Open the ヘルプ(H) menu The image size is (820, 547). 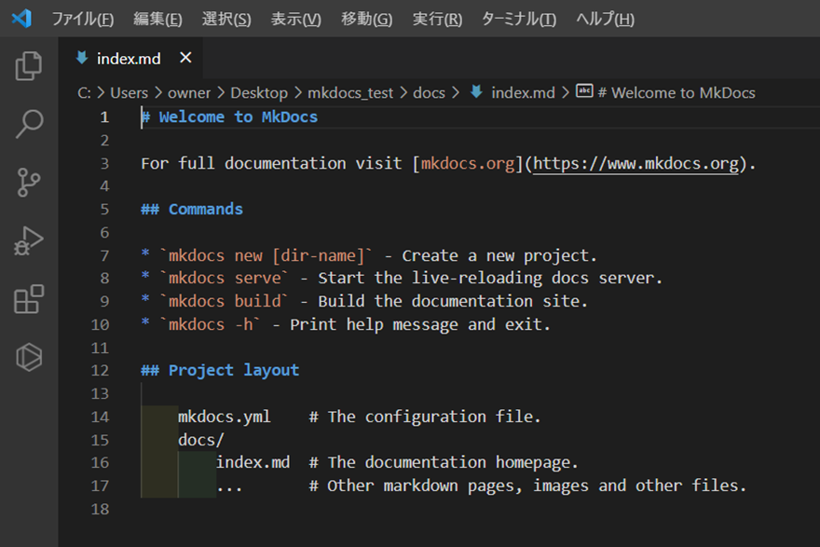[x=605, y=20]
